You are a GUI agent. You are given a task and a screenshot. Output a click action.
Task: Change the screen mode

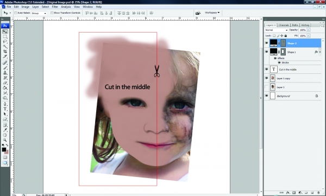tap(5, 163)
